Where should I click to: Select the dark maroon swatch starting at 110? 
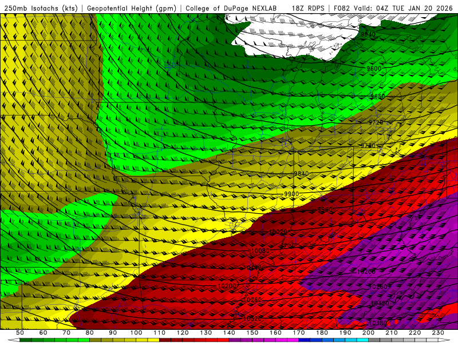point(165,340)
